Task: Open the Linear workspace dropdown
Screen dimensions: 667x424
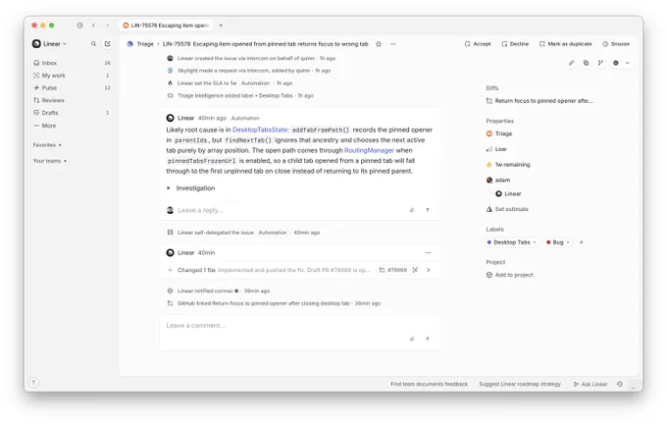Action: (x=49, y=44)
